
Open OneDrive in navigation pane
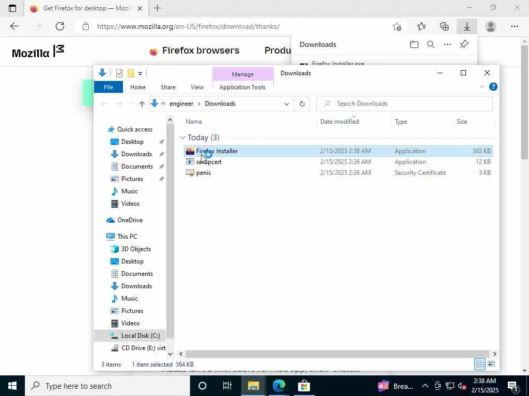(130, 220)
